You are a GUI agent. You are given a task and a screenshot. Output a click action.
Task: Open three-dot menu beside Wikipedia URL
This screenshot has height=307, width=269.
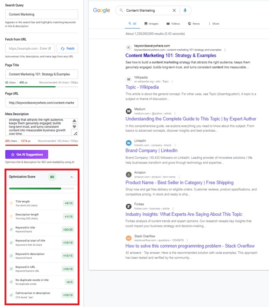(x=172, y=82)
